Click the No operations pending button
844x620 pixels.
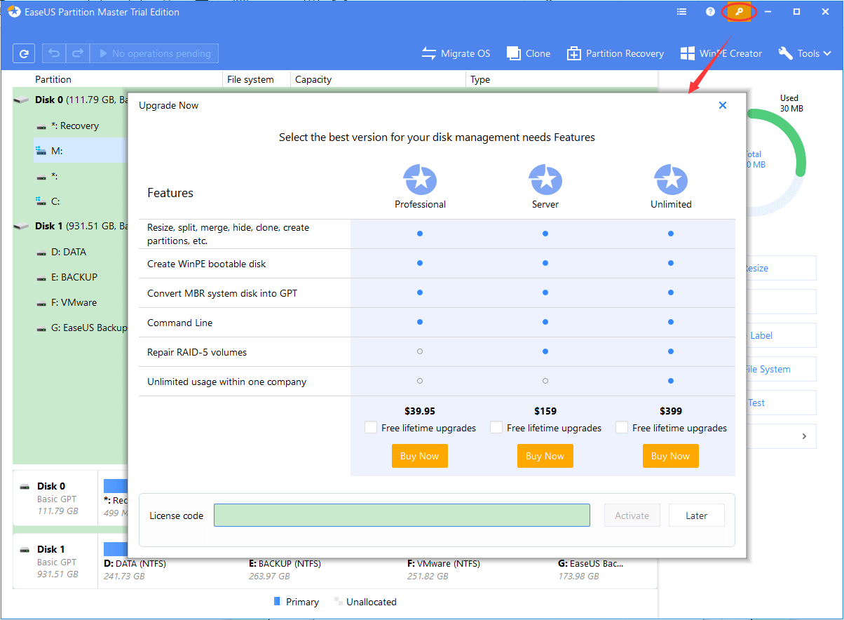click(154, 53)
